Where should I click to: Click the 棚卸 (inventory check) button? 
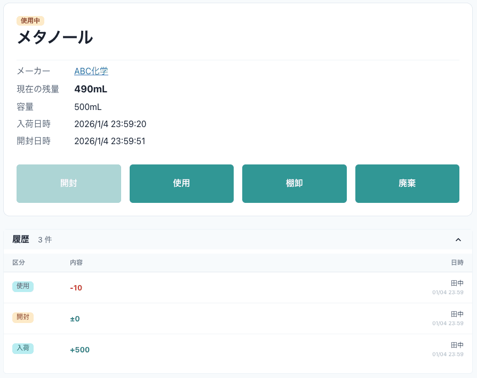click(295, 183)
